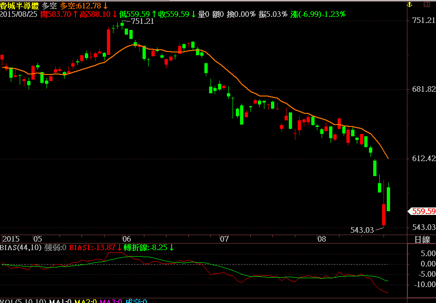Click the BIAS1:-13.87 value

pyautogui.click(x=95, y=247)
